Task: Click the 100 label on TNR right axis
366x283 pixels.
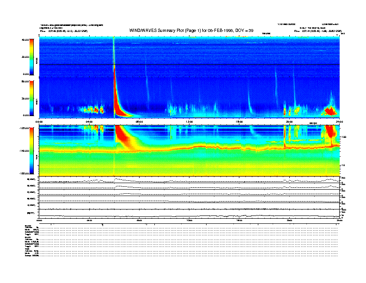Action: [343, 137]
